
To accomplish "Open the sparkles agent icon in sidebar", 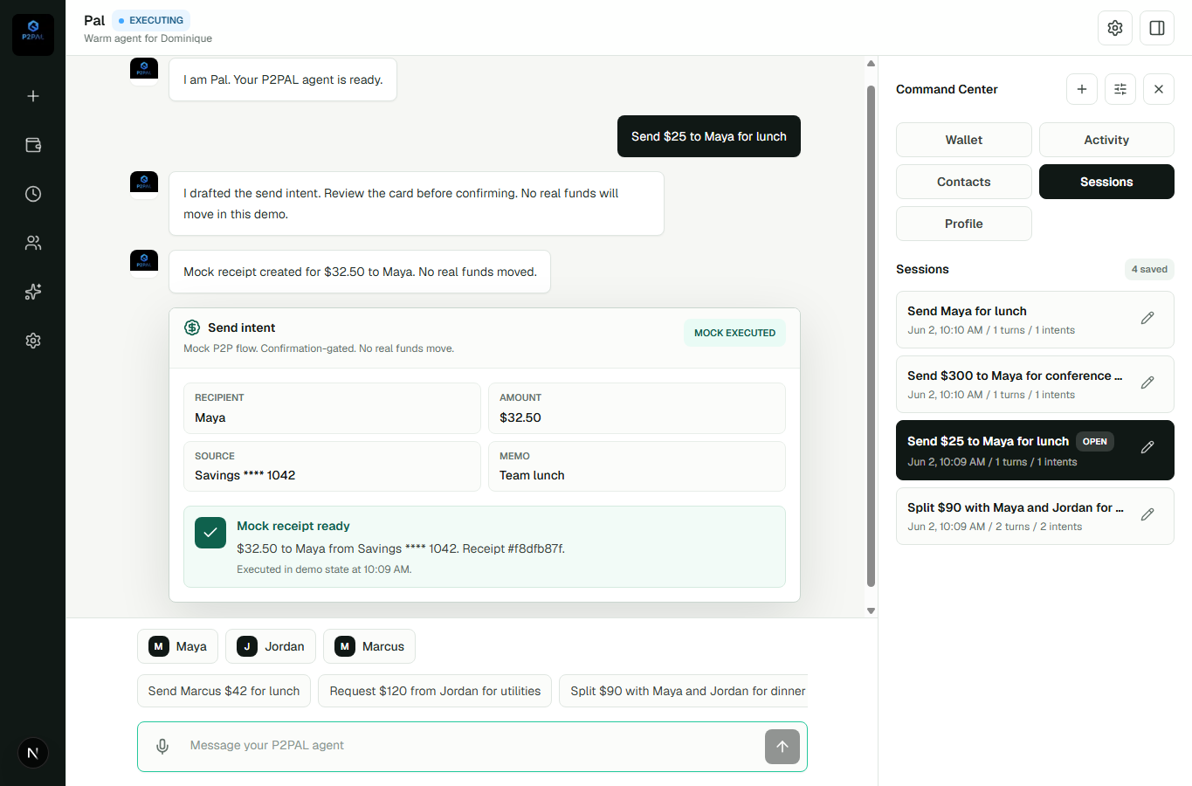I will [33, 292].
